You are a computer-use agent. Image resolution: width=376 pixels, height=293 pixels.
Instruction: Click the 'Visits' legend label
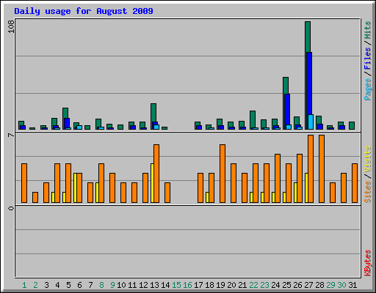coord(367,159)
